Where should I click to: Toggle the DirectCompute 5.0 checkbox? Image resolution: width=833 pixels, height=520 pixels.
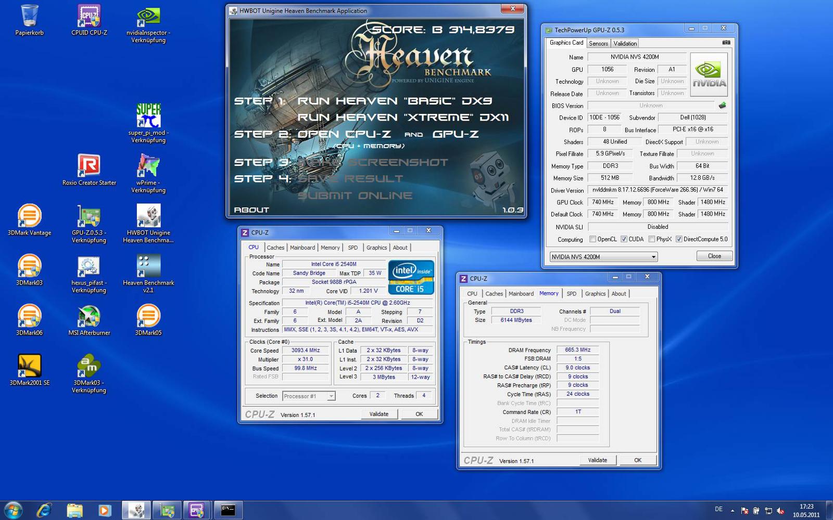tap(679, 239)
